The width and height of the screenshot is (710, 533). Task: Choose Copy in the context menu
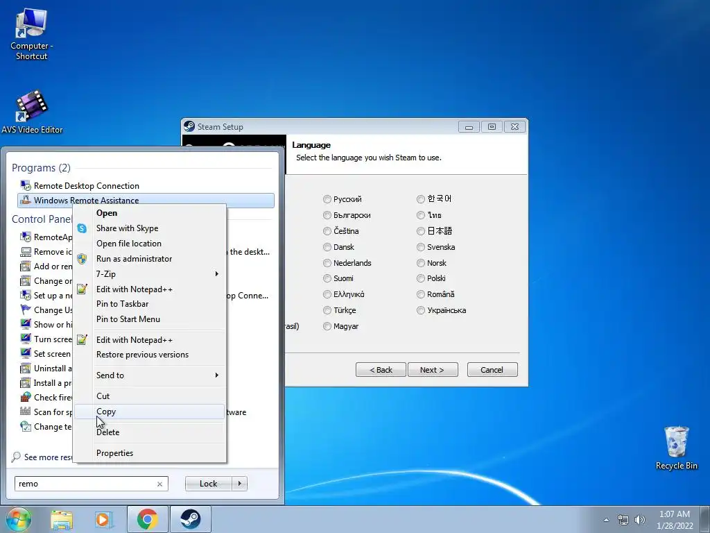click(150, 412)
